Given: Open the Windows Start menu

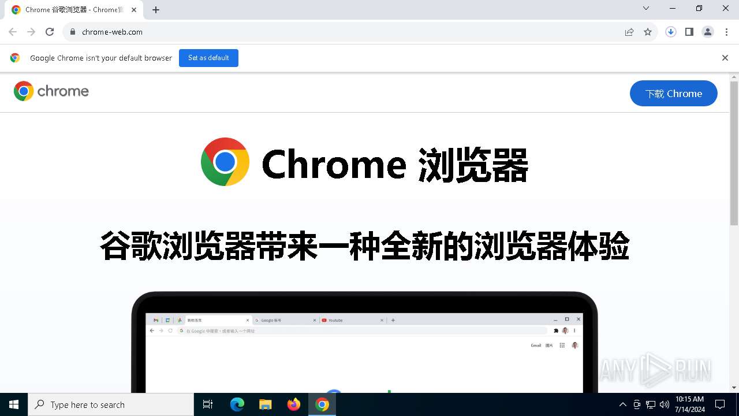Looking at the screenshot, I should point(14,404).
